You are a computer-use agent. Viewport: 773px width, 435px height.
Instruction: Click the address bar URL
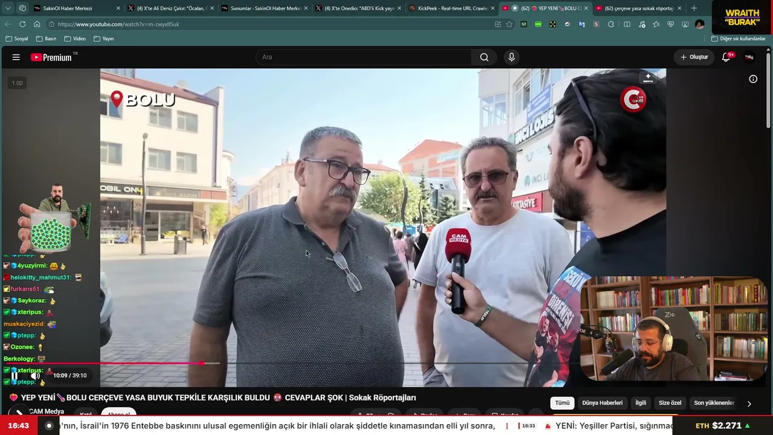point(118,24)
